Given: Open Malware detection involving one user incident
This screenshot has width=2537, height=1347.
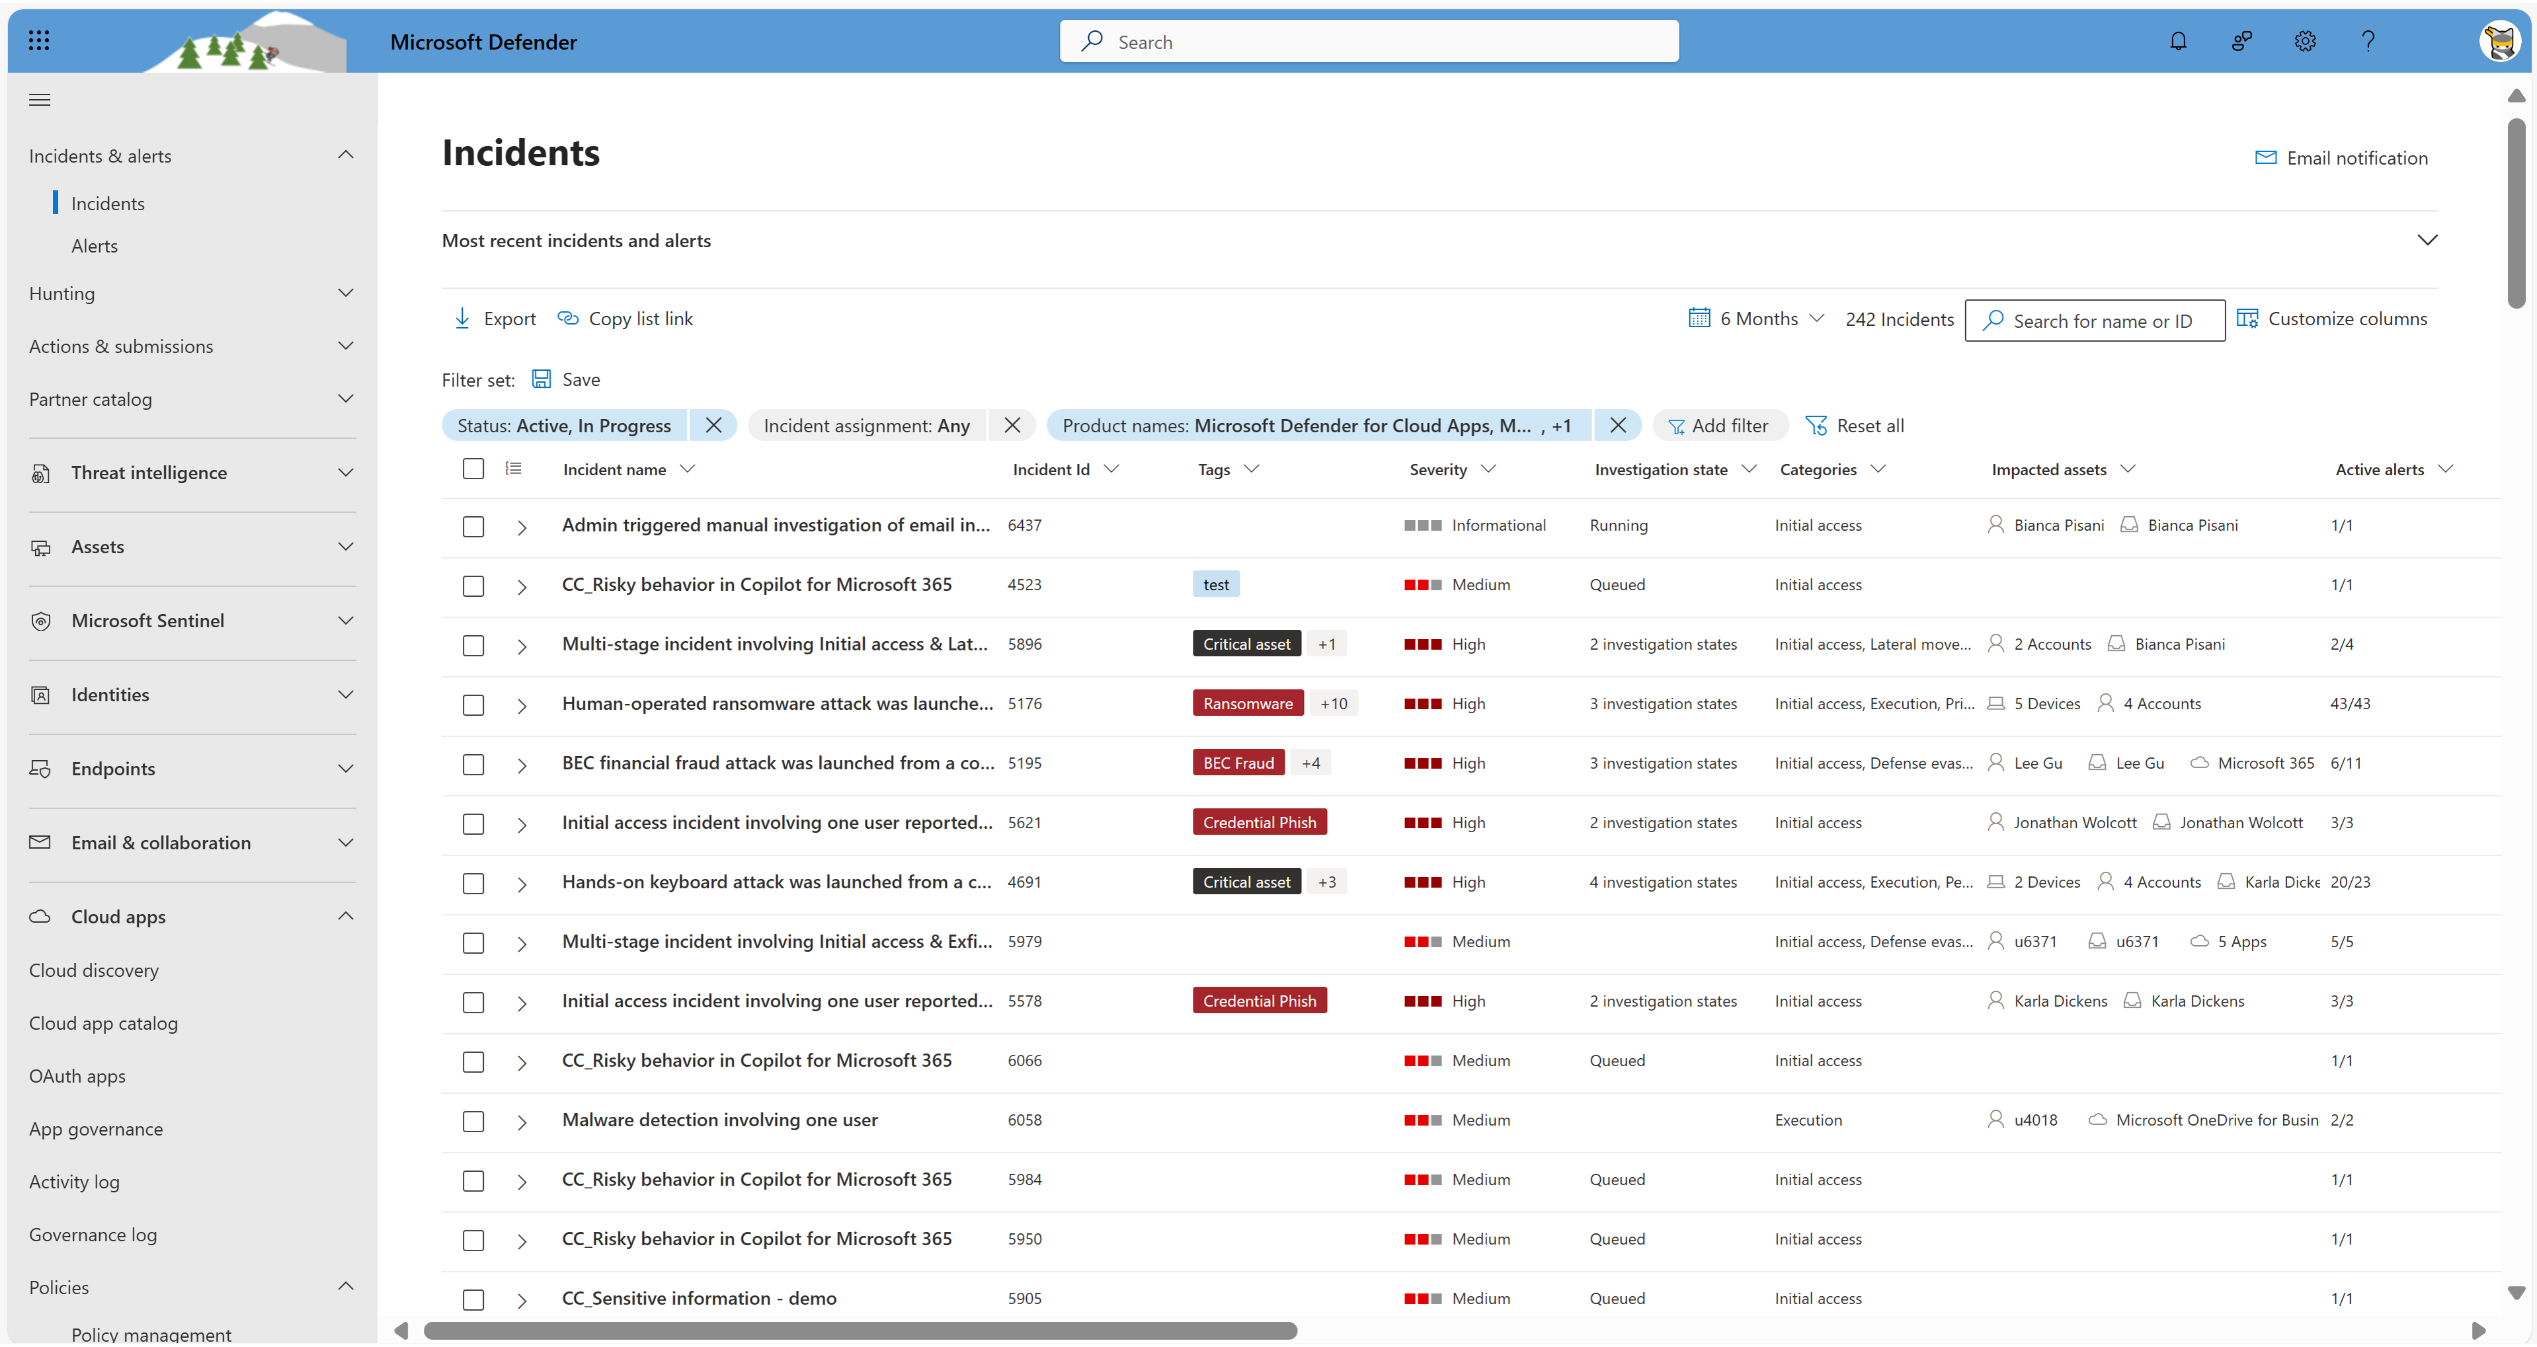Looking at the screenshot, I should pyautogui.click(x=720, y=1120).
